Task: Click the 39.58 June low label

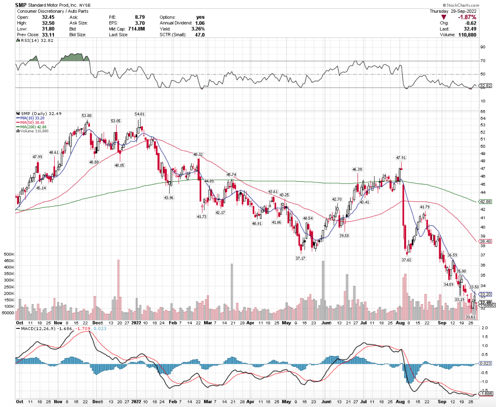Action: [344, 235]
